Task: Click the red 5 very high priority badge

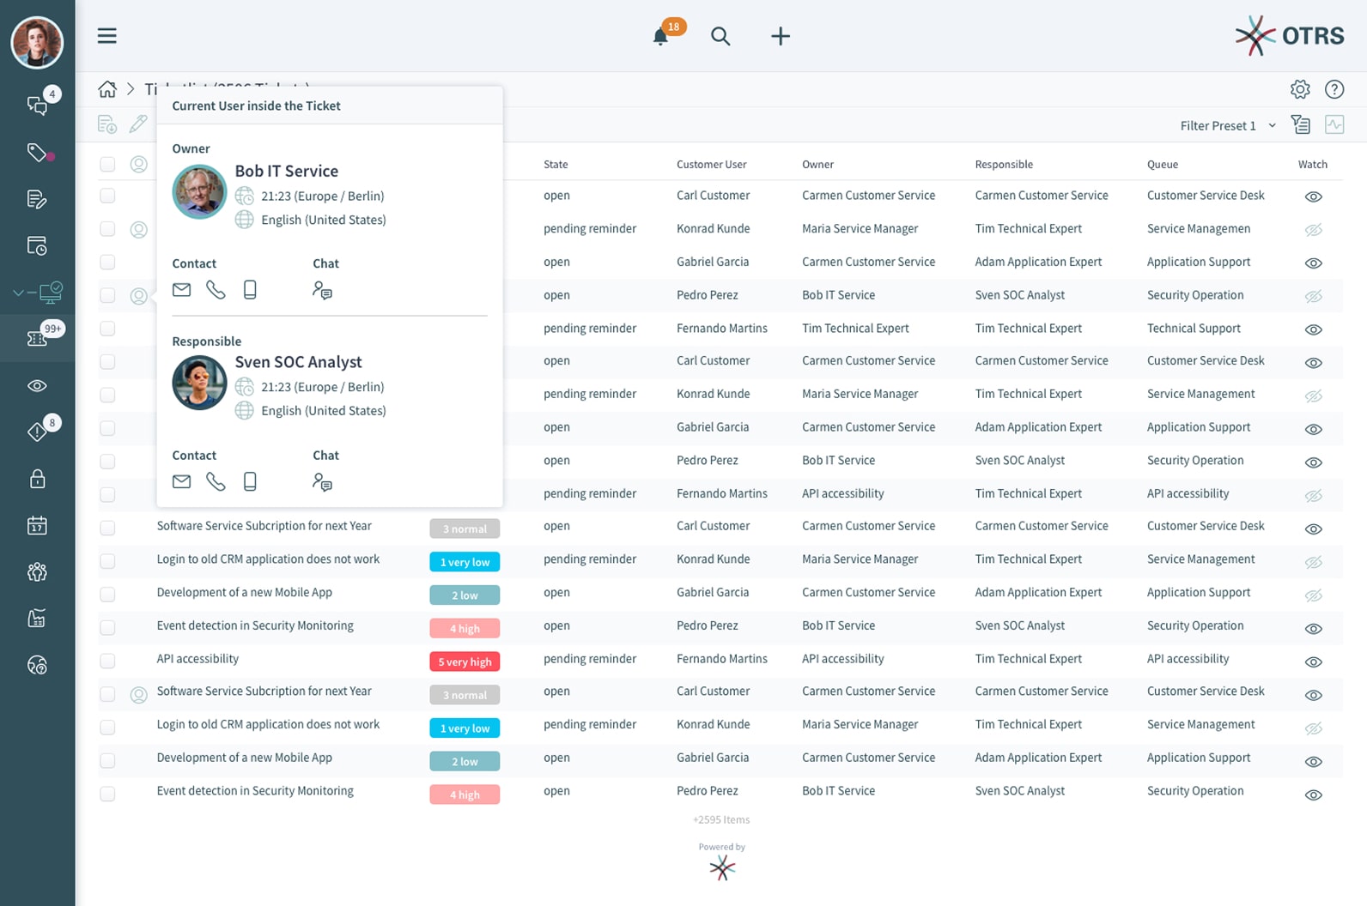Action: [x=465, y=661]
